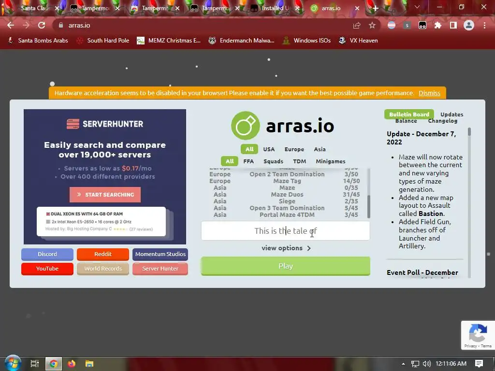Screen dimensions: 495x371
Task: Open the VX Heaven bookmark
Action: click(x=358, y=41)
